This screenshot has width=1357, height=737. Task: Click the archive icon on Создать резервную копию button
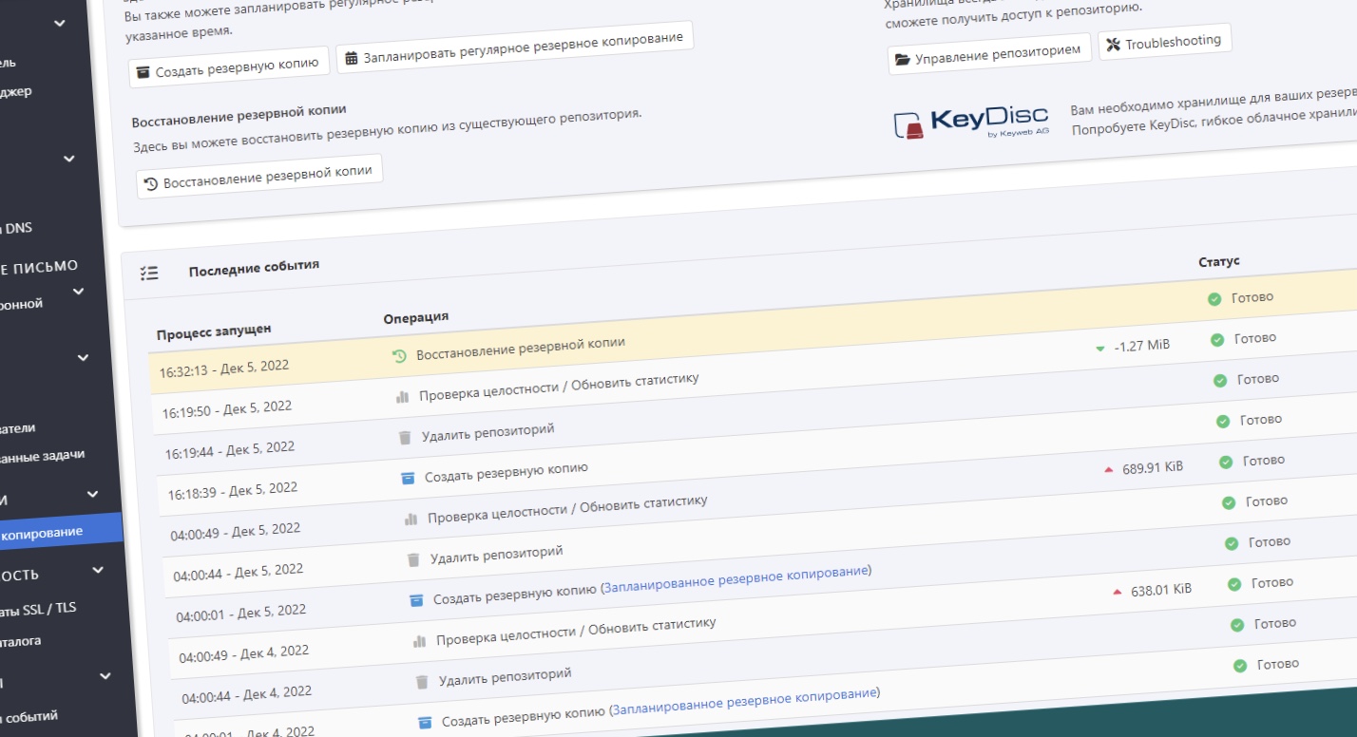click(143, 72)
